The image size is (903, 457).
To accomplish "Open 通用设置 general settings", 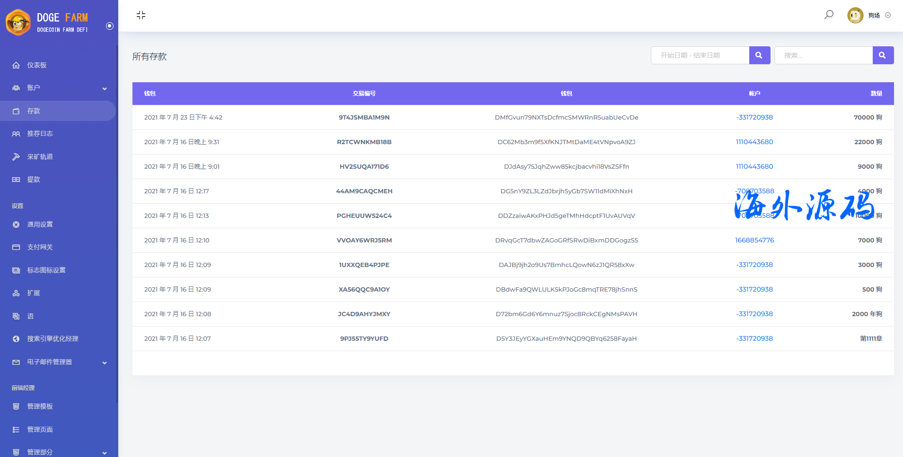I will click(40, 224).
